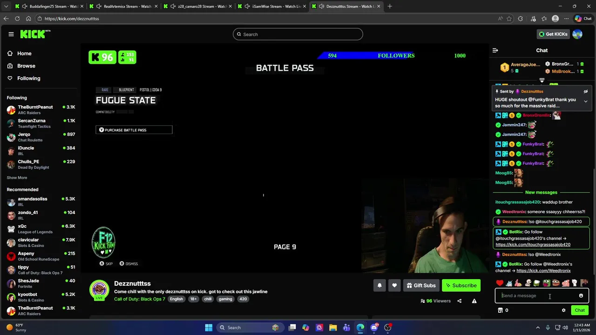Image resolution: width=596 pixels, height=335 pixels.
Task: Open xQc recommended channel
Action: click(x=41, y=229)
